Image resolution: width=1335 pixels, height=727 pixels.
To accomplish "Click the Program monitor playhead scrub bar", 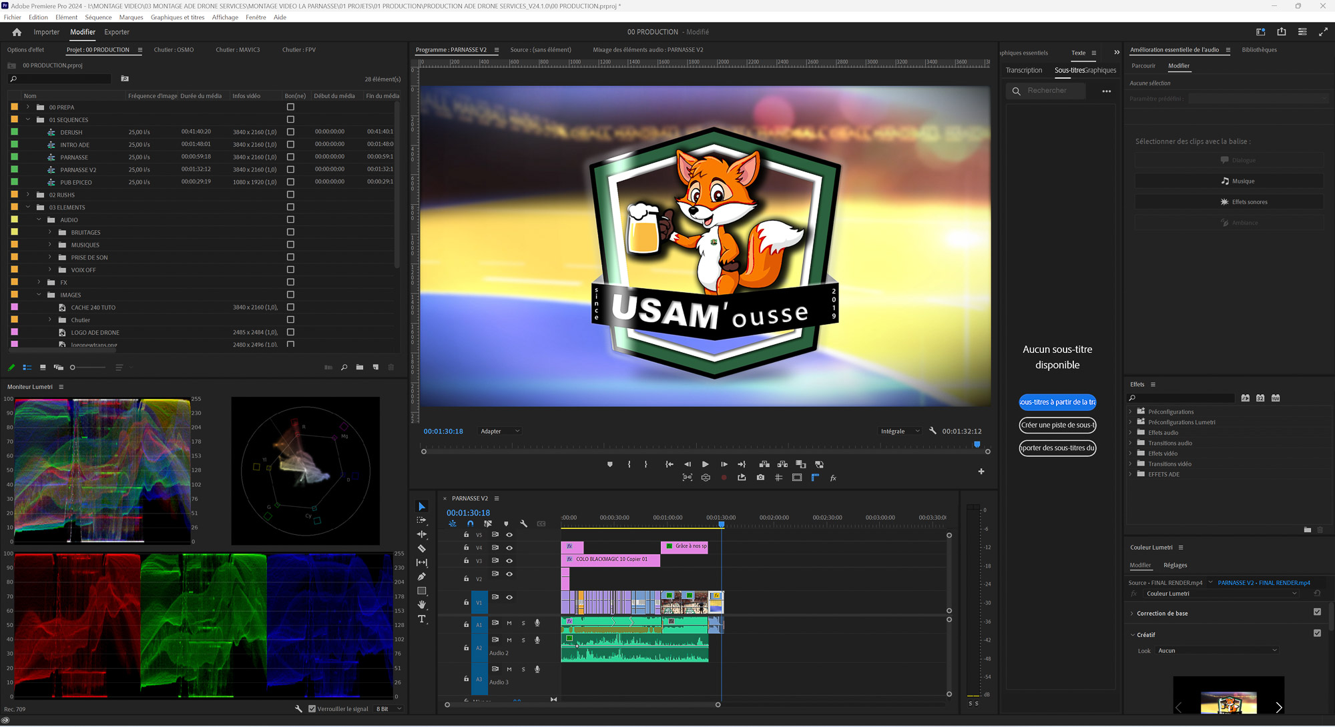I will pyautogui.click(x=706, y=446).
